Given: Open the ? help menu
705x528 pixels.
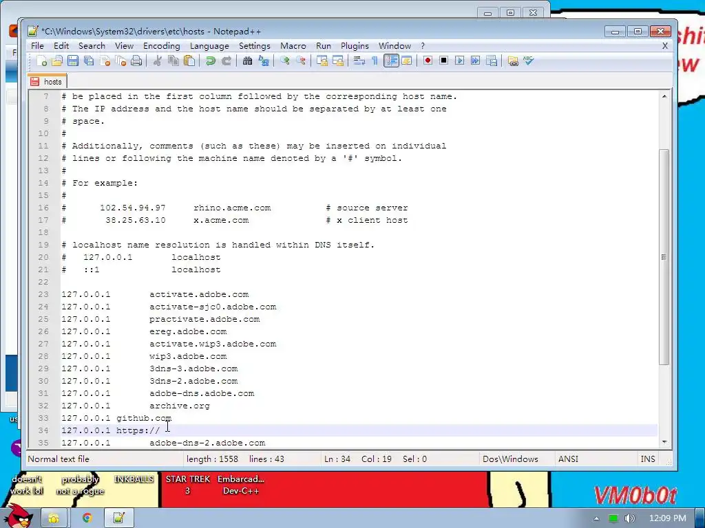Looking at the screenshot, I should (423, 46).
